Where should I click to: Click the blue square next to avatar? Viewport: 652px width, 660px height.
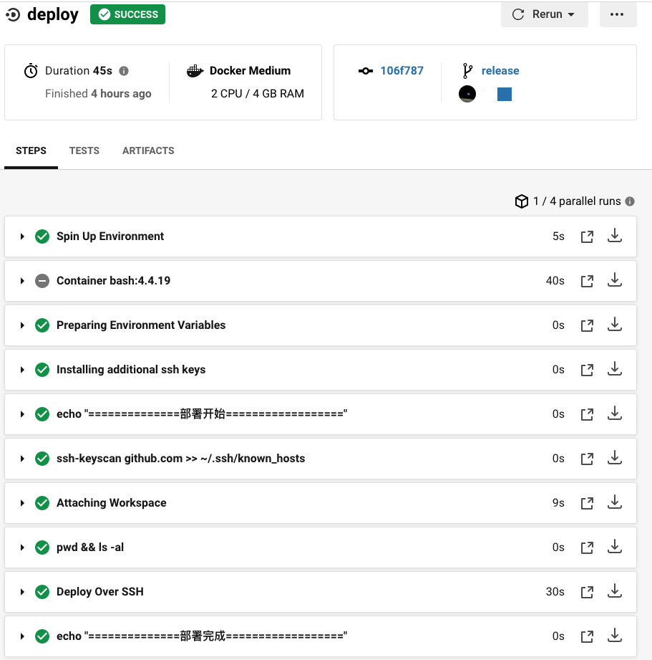(505, 95)
